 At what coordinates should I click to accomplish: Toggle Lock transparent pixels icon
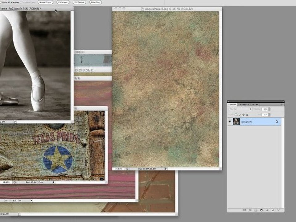236,115
